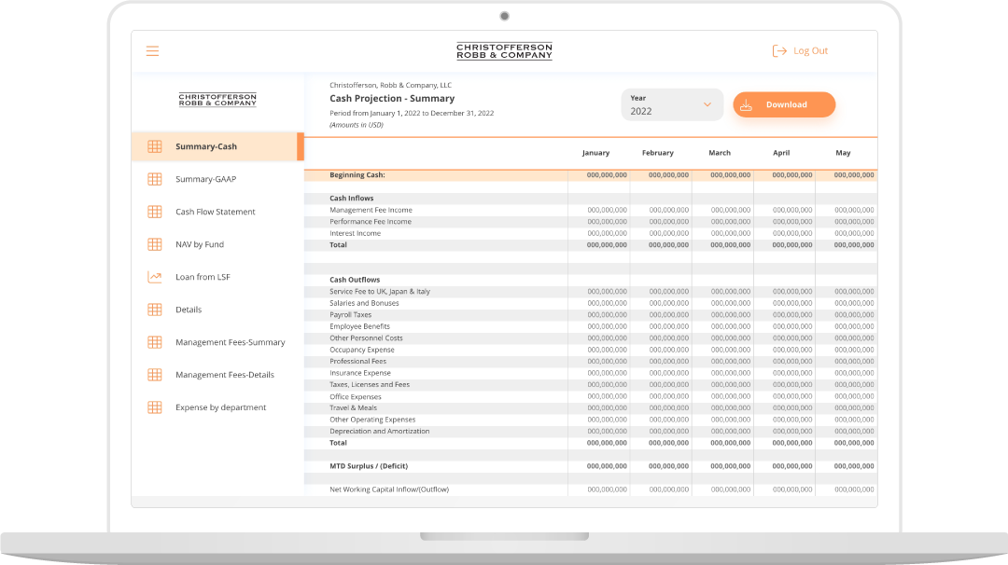Click the Summary-Cash table icon
Viewport: 1008px width, 565px height.
click(x=155, y=146)
